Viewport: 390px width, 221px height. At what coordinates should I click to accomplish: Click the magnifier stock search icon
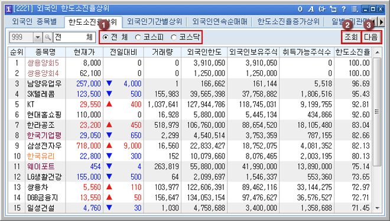[x=47, y=38]
